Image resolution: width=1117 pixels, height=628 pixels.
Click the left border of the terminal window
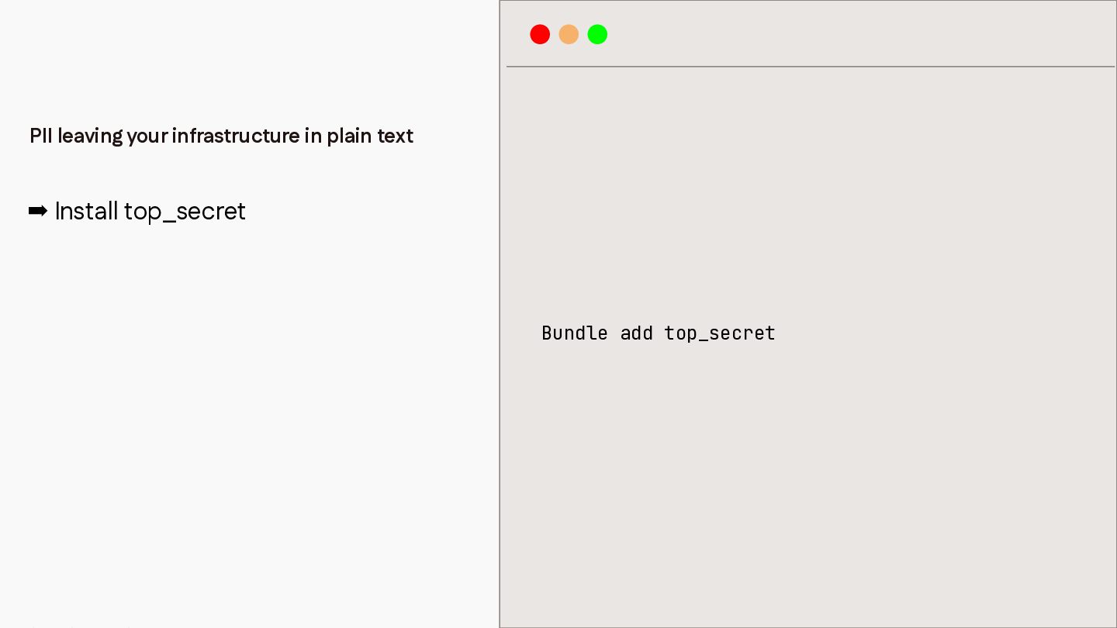500,314
